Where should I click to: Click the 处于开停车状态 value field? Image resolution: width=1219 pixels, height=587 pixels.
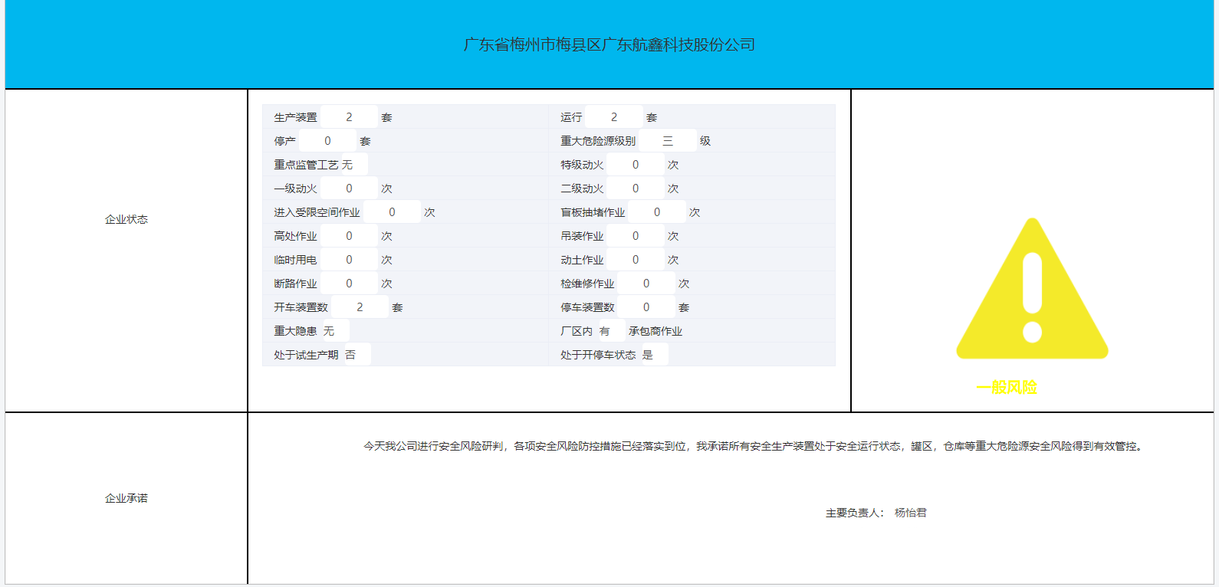click(x=653, y=355)
